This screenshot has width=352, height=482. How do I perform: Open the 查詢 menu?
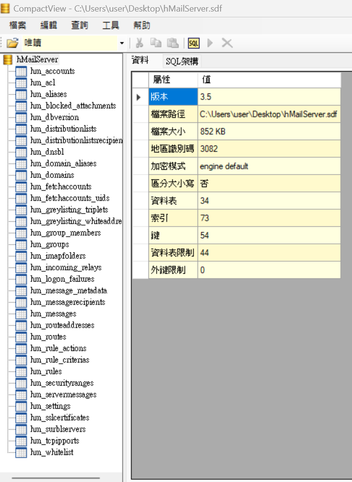click(x=79, y=25)
